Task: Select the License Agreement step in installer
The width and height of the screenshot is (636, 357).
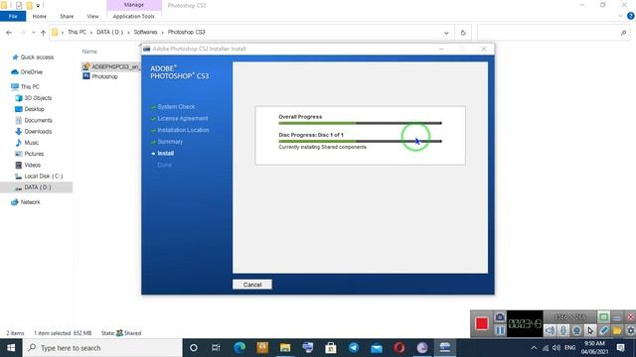Action: tap(183, 119)
